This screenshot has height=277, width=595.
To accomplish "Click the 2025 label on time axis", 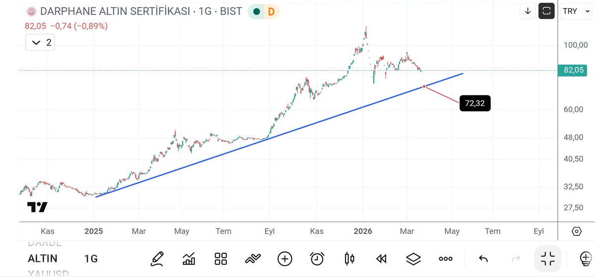I will click(94, 231).
